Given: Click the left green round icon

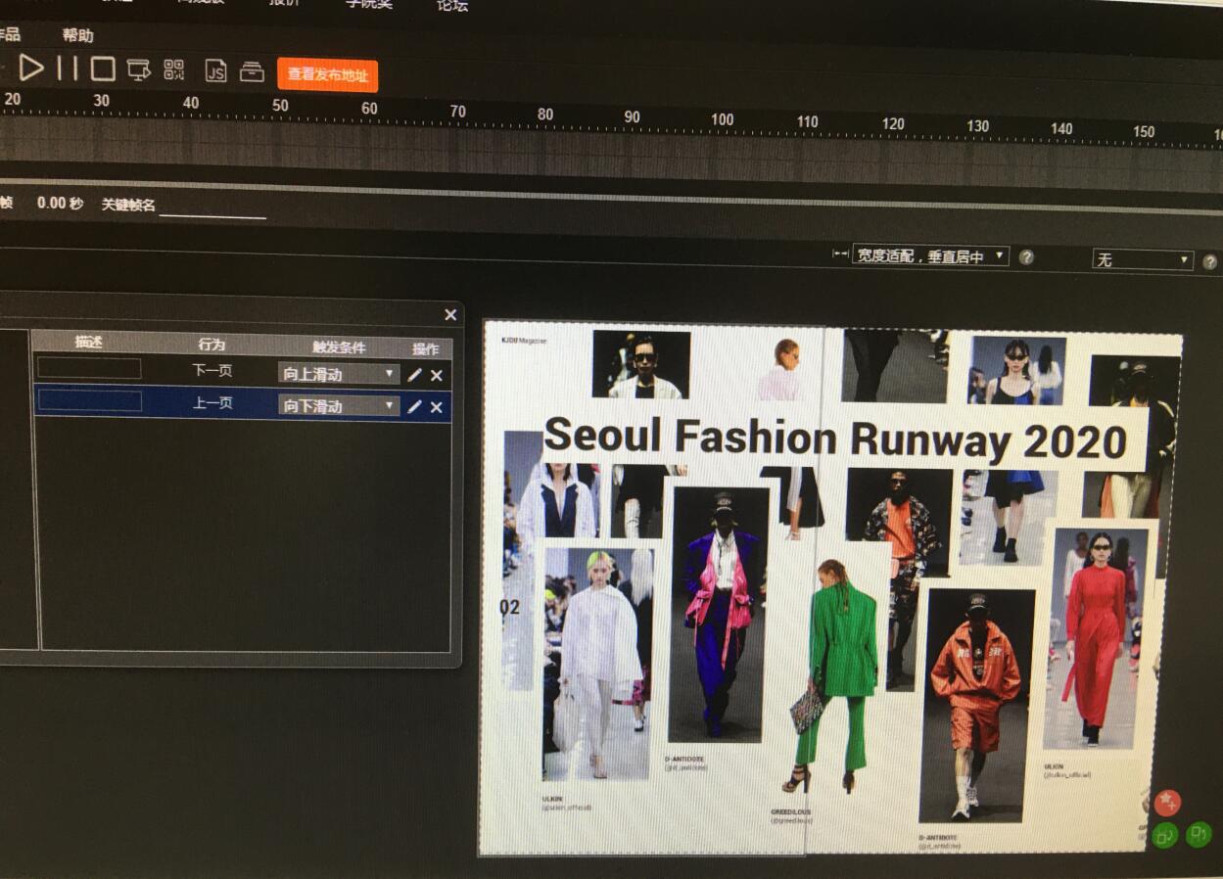Looking at the screenshot, I should [1165, 836].
